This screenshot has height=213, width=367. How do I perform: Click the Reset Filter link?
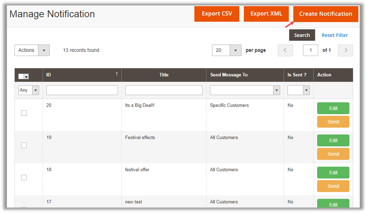point(335,35)
